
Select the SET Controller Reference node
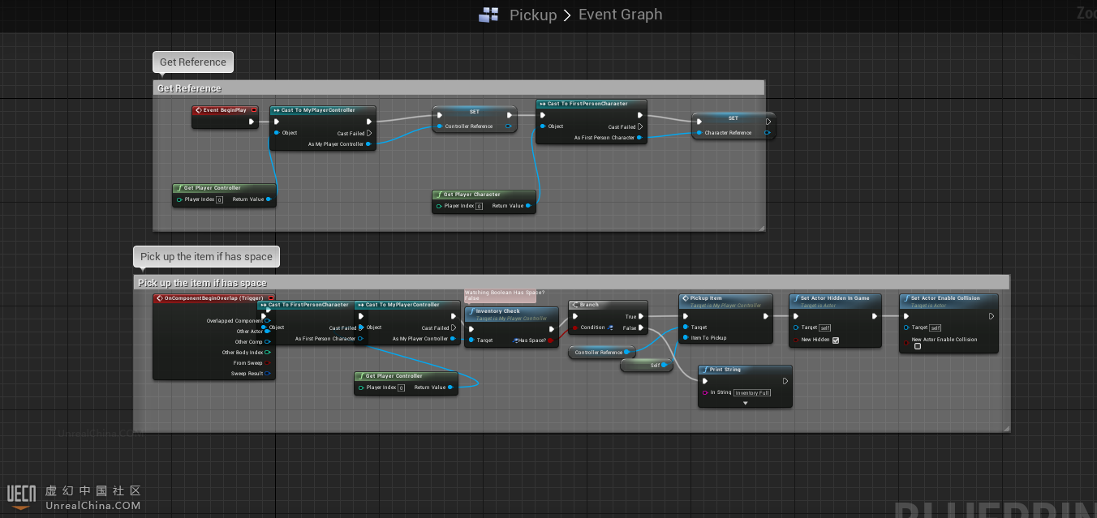(x=475, y=119)
